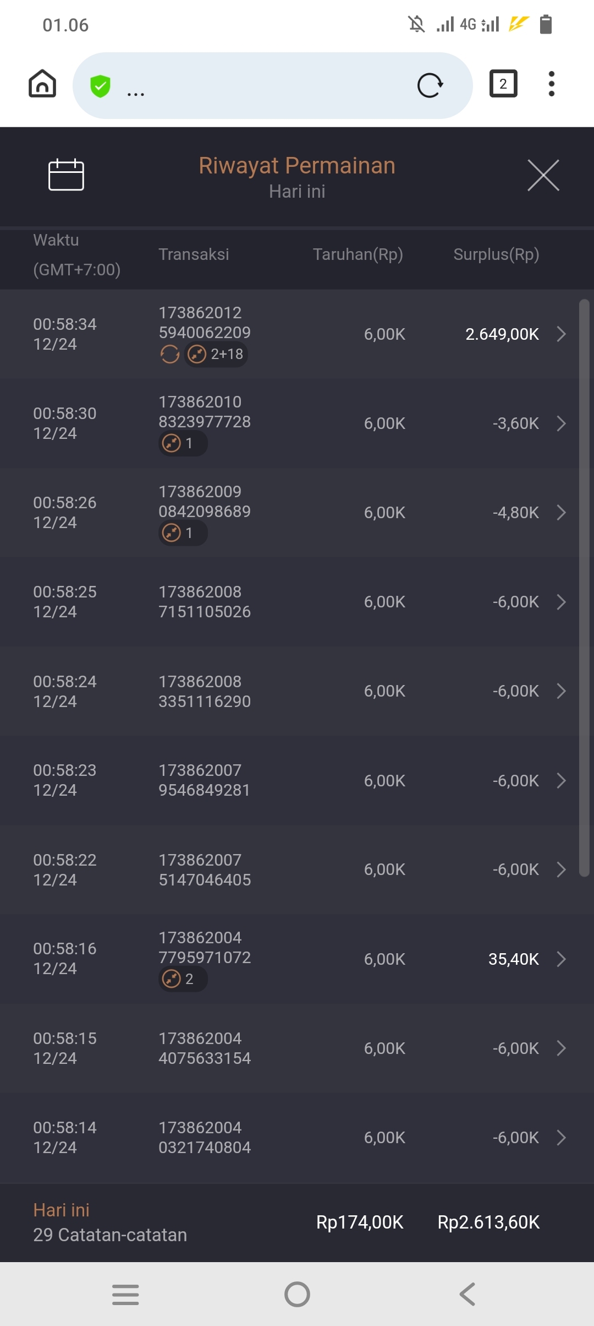Open the browser tab switcher showing 2
This screenshot has width=594, height=1326.
503,84
